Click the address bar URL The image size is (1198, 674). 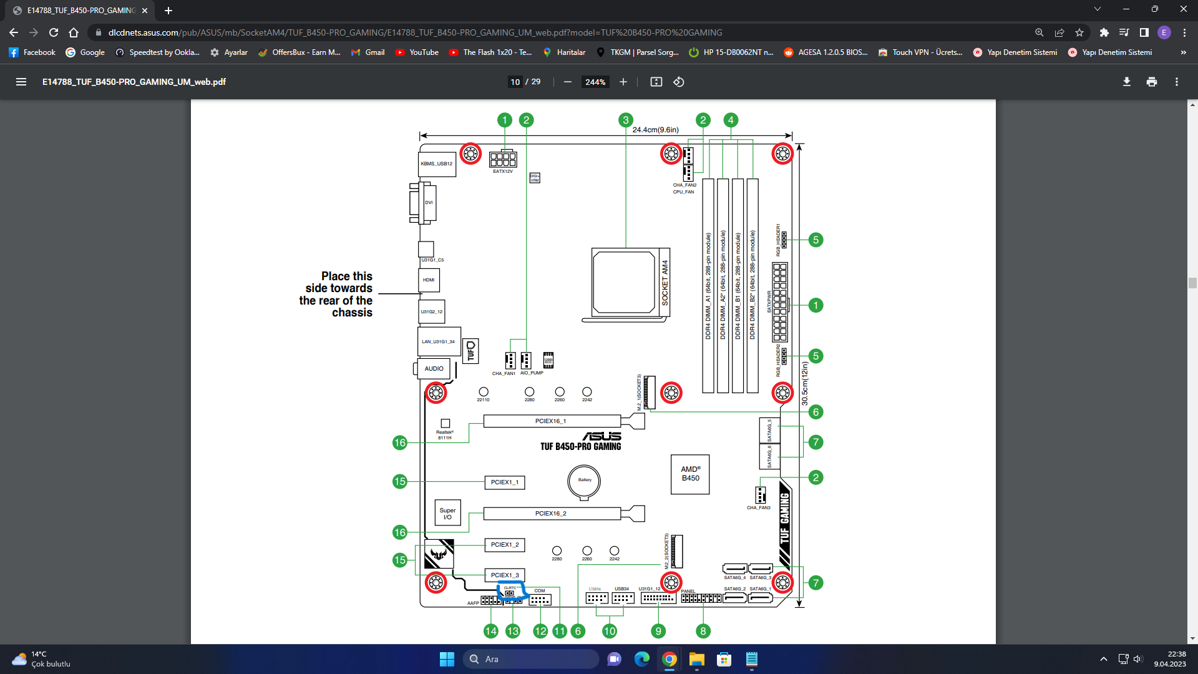point(415,32)
